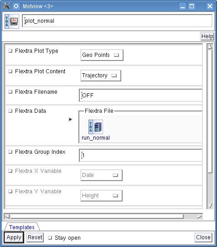
Task: Click the window menu icon beside Metview title
Action: (16, 6)
